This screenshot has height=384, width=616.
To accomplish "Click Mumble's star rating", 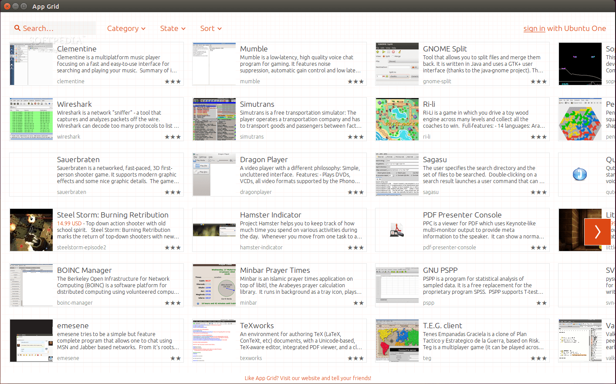I will [x=355, y=82].
